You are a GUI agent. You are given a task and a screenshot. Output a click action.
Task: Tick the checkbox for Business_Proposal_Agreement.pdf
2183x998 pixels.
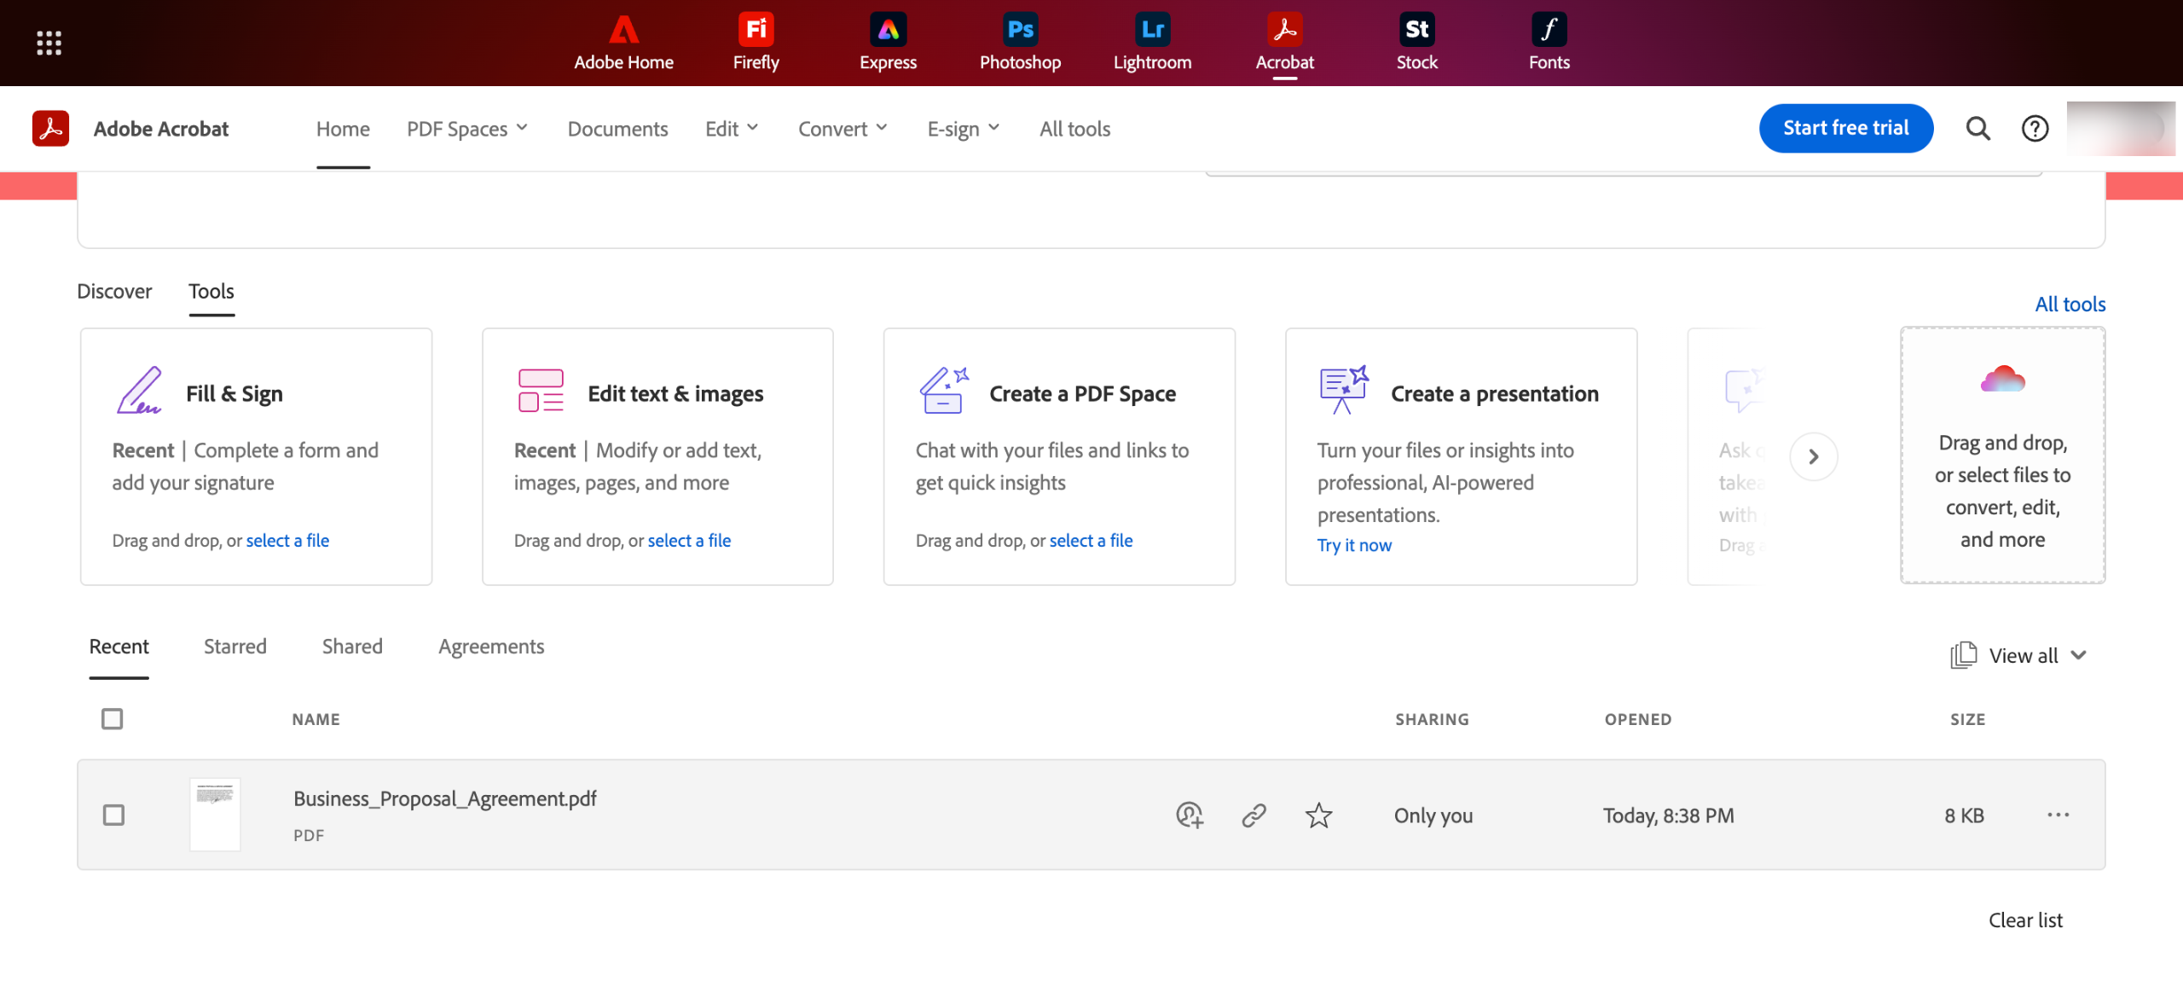point(113,815)
